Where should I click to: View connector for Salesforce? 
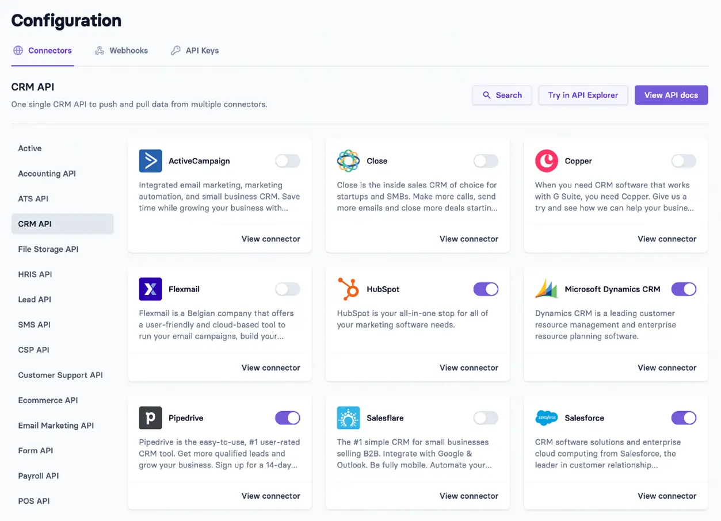[x=667, y=496]
